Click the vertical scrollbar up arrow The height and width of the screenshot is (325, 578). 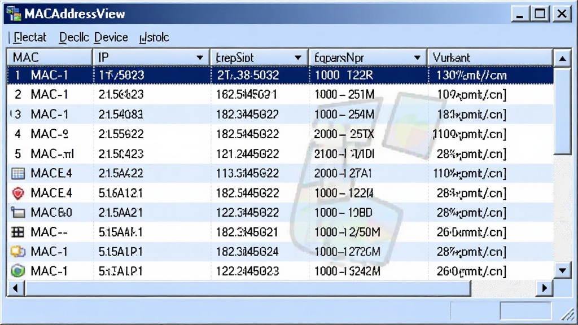[x=563, y=58]
